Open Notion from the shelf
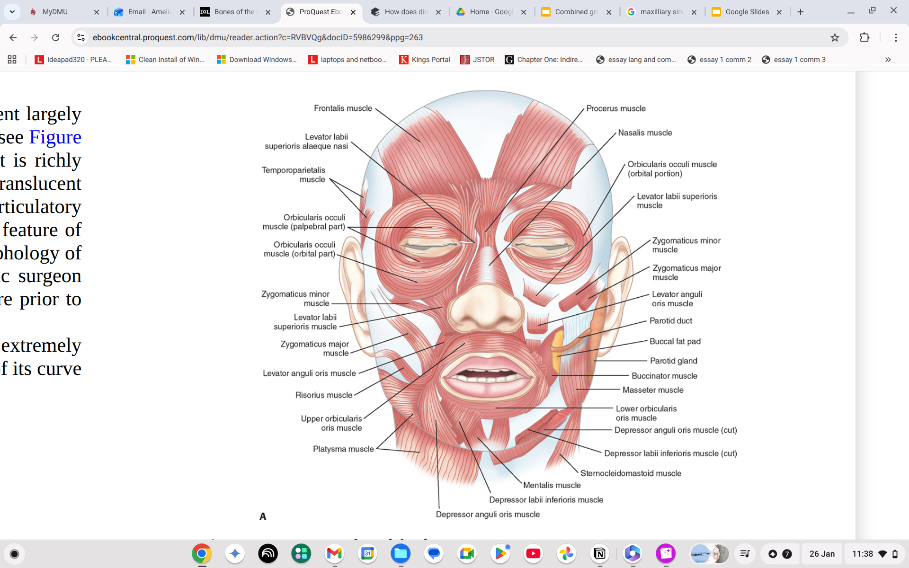This screenshot has width=909, height=568. tap(599, 554)
